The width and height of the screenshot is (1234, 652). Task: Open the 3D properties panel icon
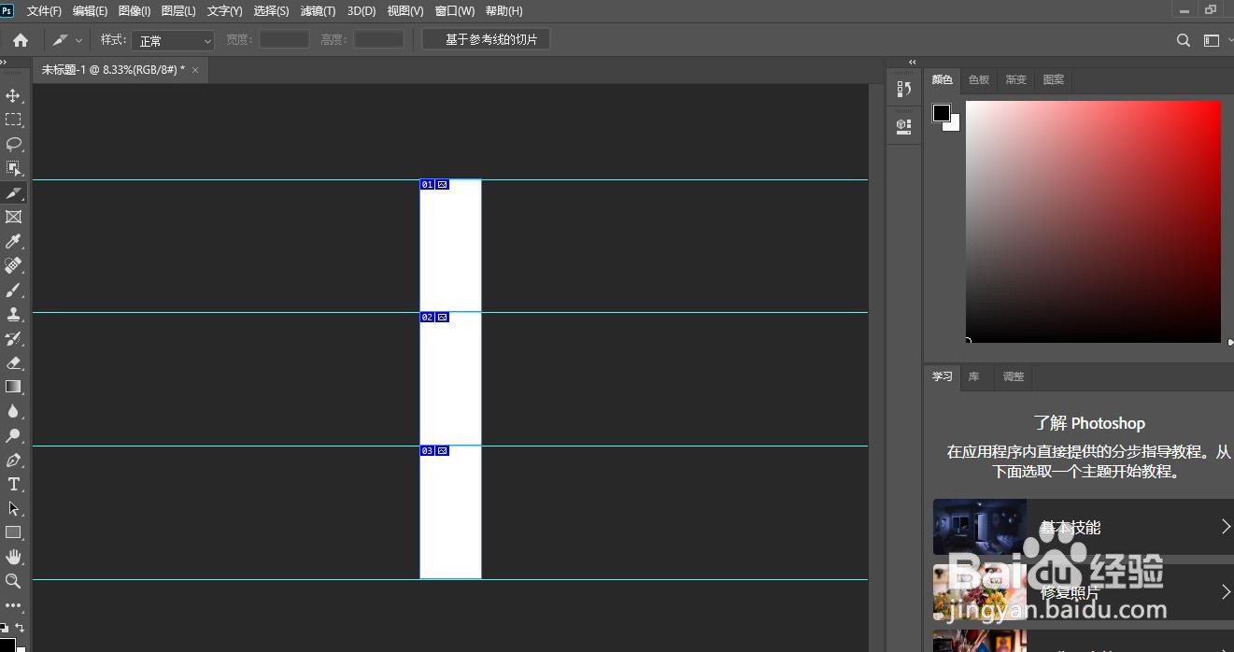point(903,125)
